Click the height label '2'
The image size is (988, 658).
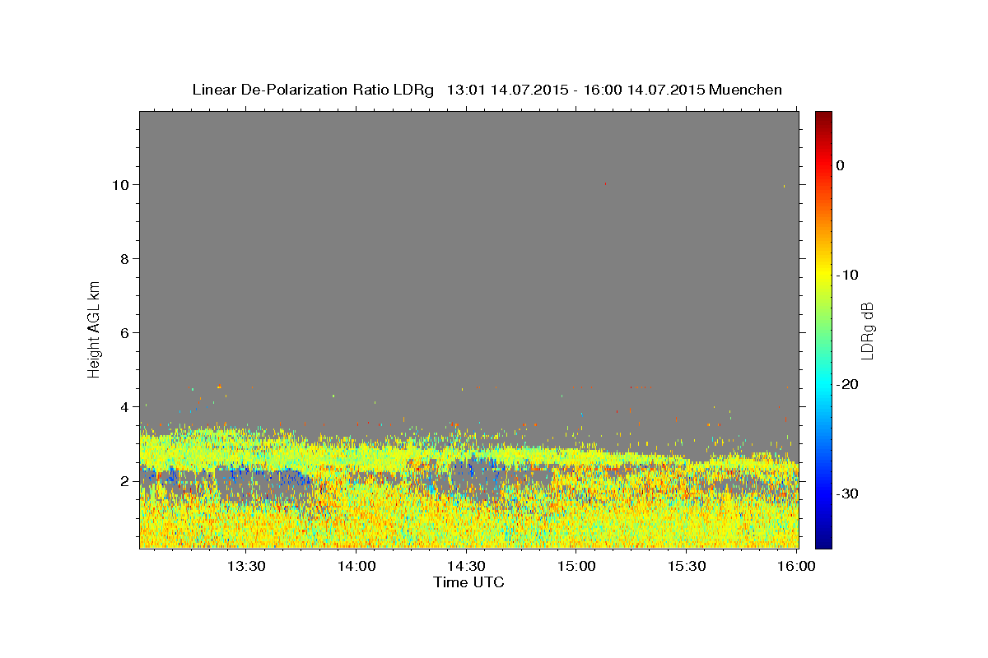point(125,481)
